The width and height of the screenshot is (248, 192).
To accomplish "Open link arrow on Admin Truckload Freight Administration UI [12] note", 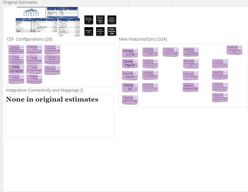I will point(226,61).
